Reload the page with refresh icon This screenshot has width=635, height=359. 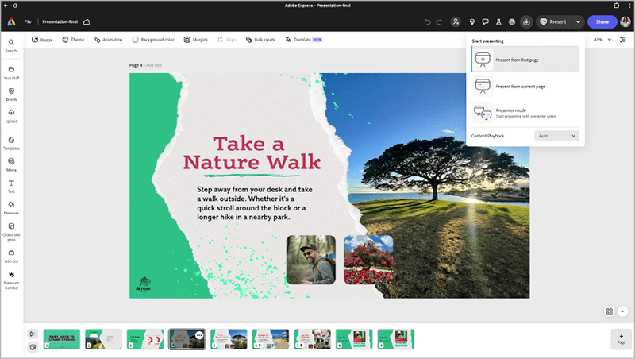tap(15, 6)
